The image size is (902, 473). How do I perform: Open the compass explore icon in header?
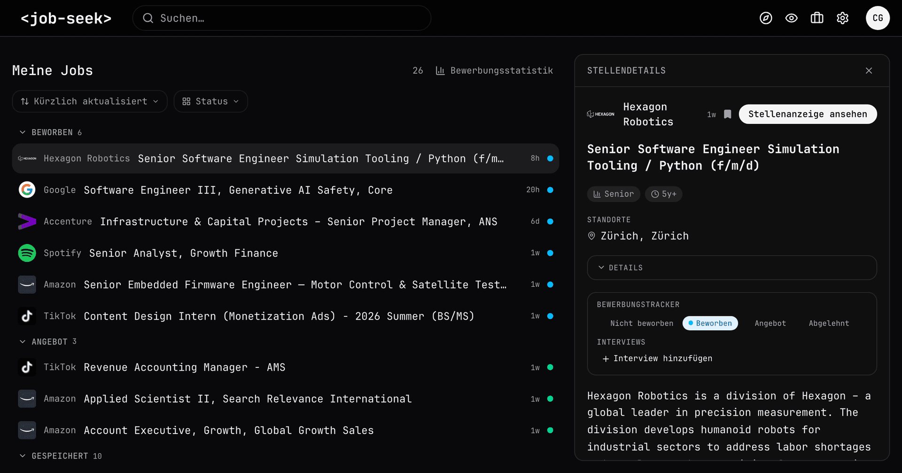point(766,18)
